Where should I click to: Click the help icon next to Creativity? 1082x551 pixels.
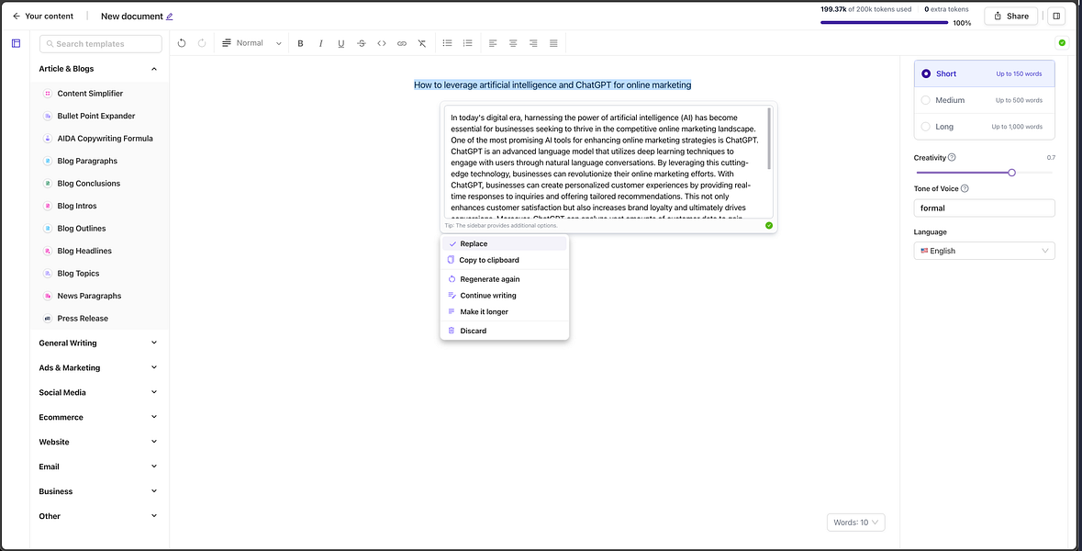[x=952, y=157]
